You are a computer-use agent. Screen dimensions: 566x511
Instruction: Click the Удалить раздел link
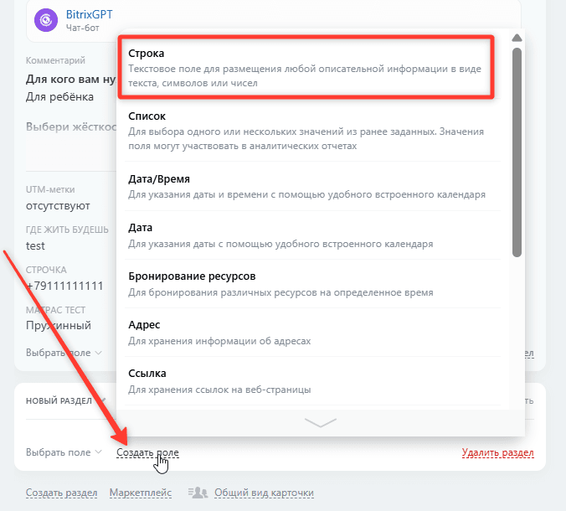coord(498,452)
